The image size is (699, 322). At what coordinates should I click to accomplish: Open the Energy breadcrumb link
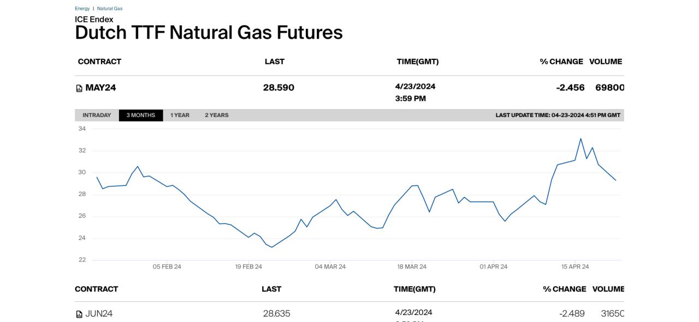pyautogui.click(x=82, y=9)
